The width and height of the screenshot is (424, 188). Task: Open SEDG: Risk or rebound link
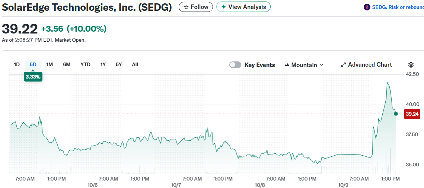(398, 7)
